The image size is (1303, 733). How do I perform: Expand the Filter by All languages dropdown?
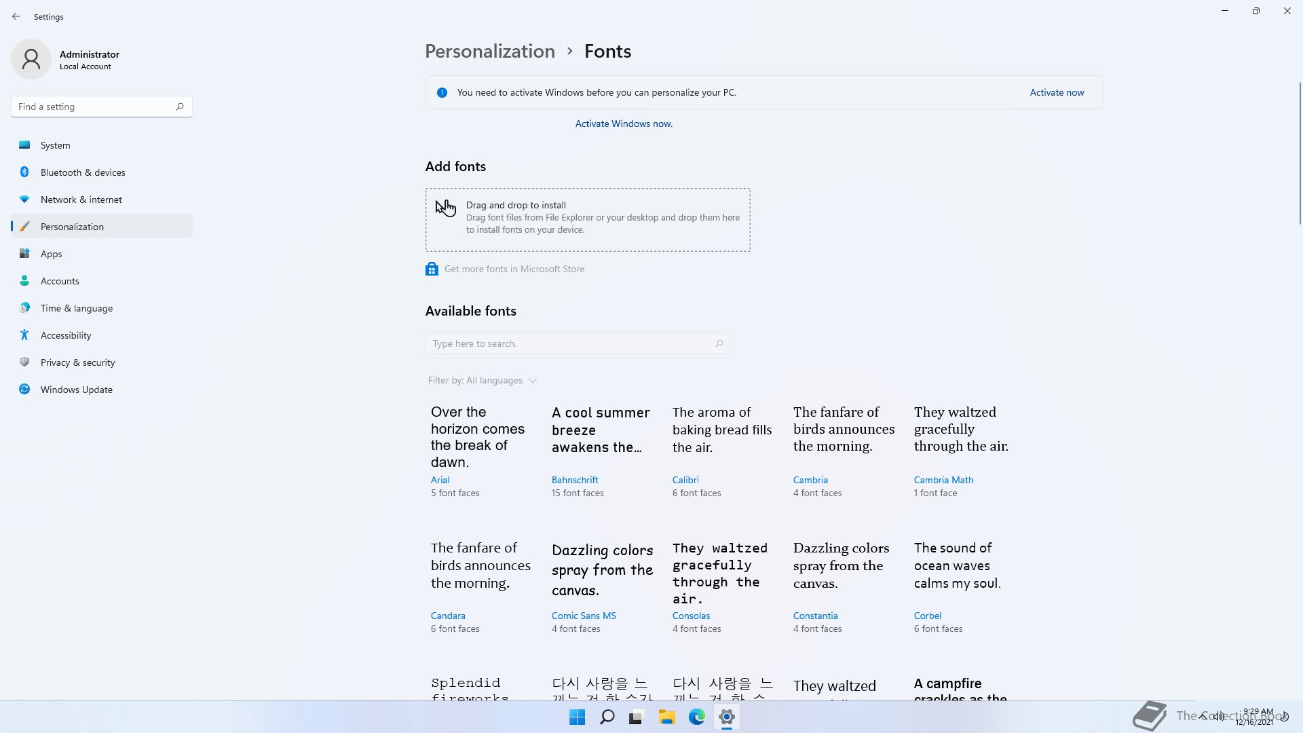pos(483,381)
